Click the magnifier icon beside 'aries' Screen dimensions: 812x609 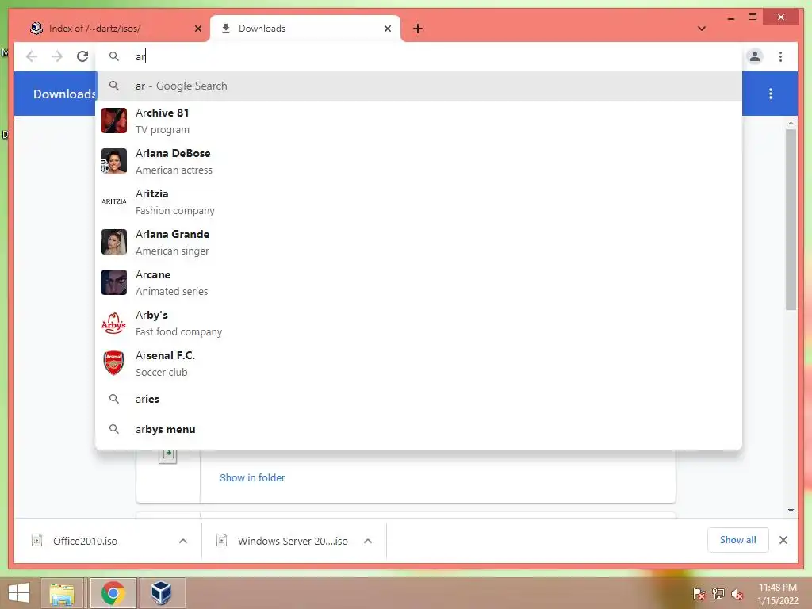114,399
